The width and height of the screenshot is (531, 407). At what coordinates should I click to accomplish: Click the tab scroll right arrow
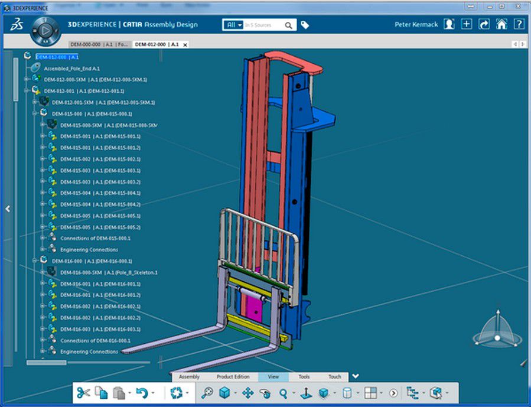point(523,44)
